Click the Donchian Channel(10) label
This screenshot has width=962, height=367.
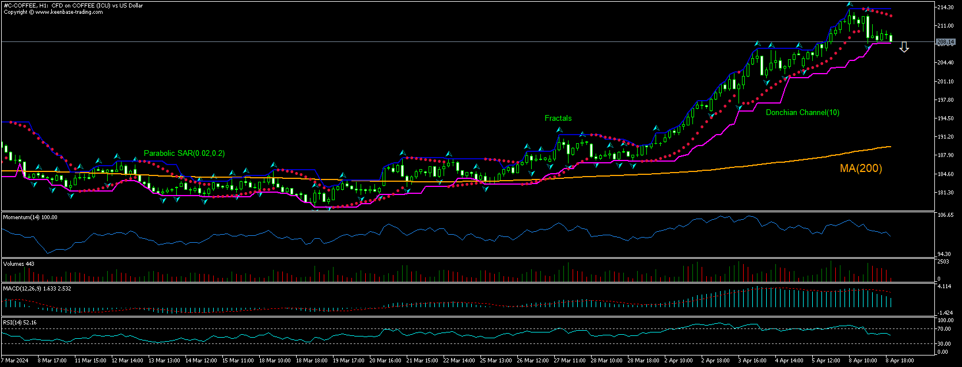[x=802, y=113]
